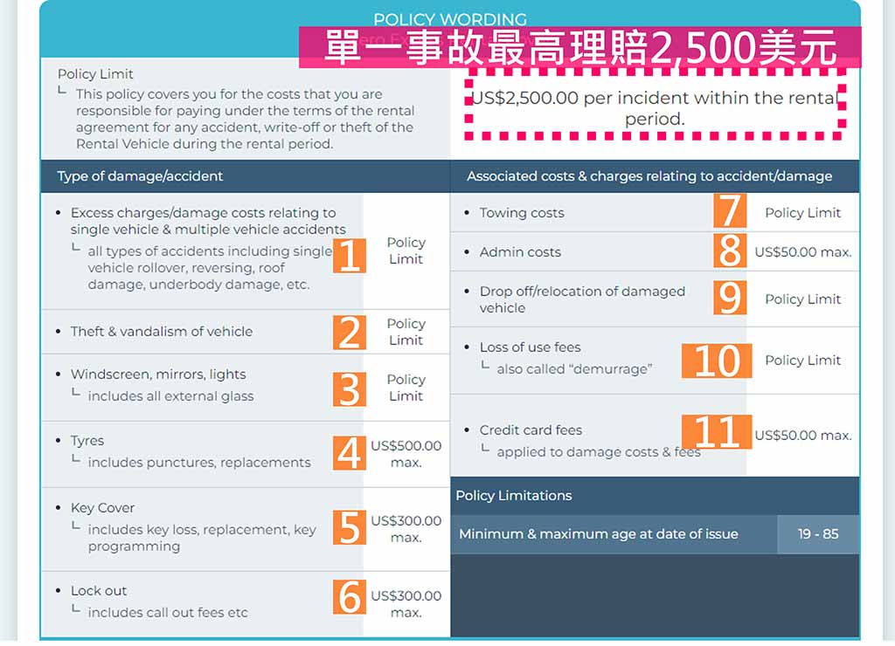
Task: Select the 'Policy Limit' heading text
Action: click(95, 74)
